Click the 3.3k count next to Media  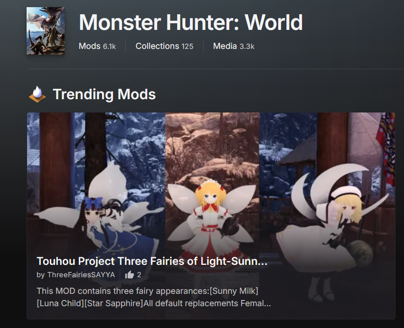click(x=247, y=47)
